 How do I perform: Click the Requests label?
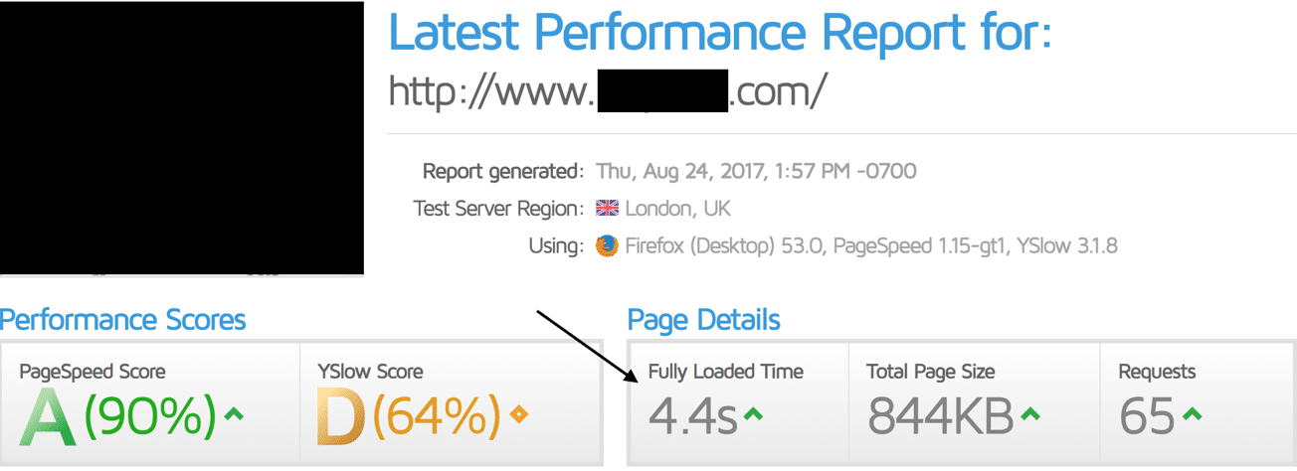(1157, 372)
